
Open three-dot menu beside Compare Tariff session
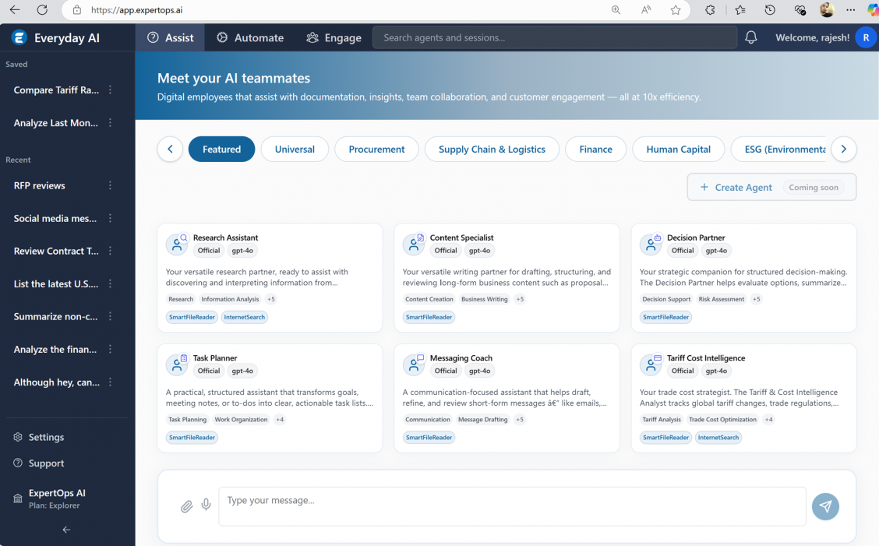(x=110, y=90)
